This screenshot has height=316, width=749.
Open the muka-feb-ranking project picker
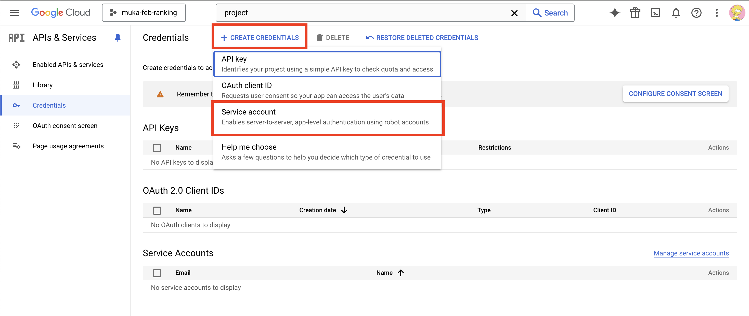tap(144, 13)
